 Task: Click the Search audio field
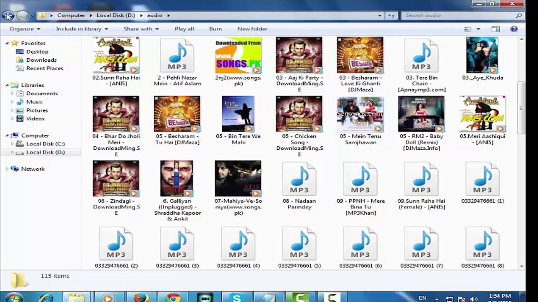463,16
